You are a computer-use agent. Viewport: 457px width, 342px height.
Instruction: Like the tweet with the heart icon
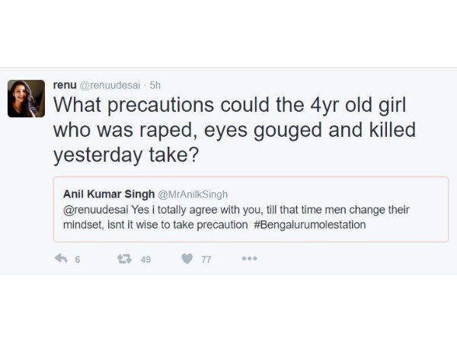[x=187, y=259]
